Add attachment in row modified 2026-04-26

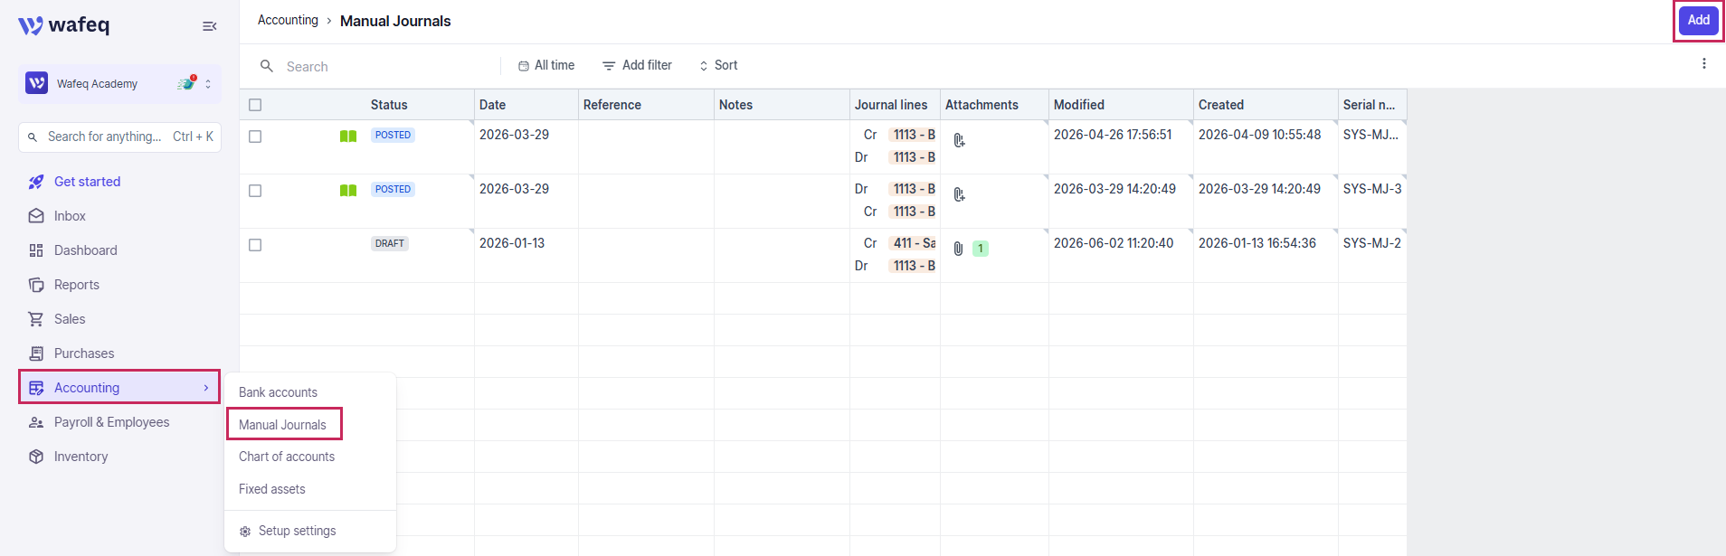point(959,140)
